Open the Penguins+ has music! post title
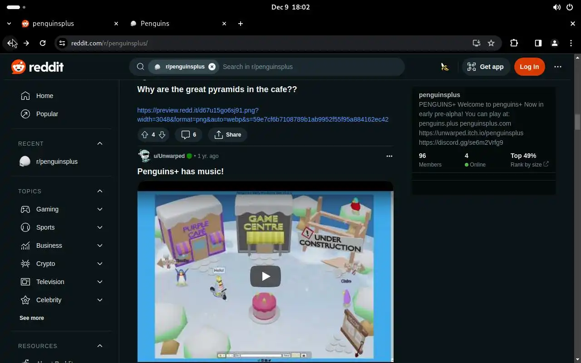The image size is (581, 363). click(x=181, y=172)
